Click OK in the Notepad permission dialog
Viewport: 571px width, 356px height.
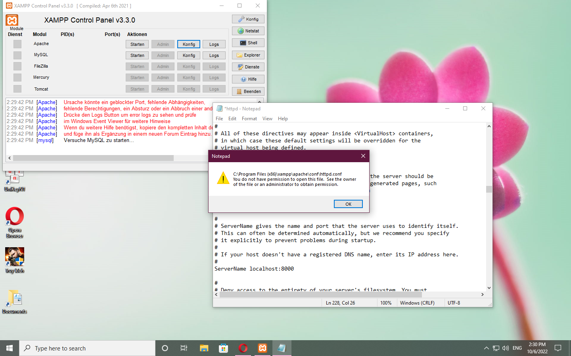tap(348, 204)
